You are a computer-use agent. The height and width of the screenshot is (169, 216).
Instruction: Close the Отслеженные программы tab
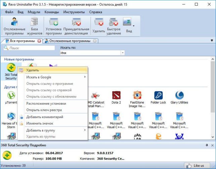click(95, 41)
